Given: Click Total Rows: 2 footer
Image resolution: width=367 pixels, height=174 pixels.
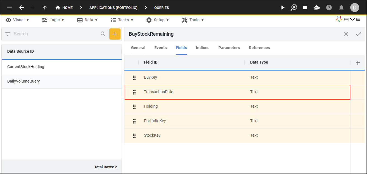Looking at the screenshot, I should click(x=106, y=167).
